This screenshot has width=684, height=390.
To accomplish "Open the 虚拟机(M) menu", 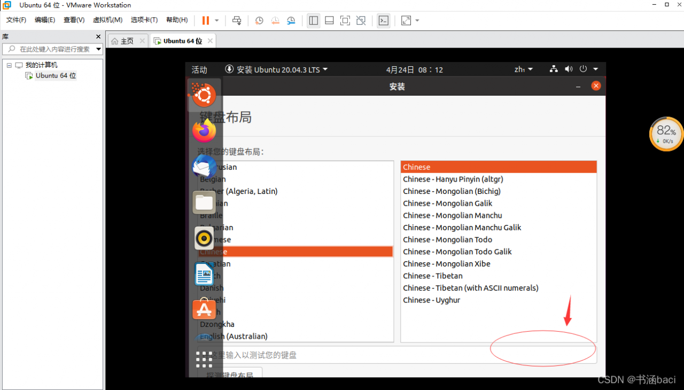I will pos(108,20).
